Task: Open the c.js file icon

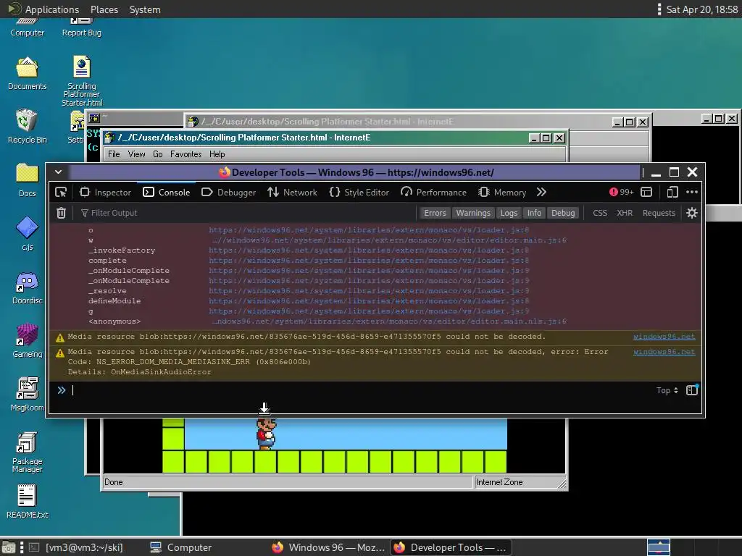Action: pos(27,234)
